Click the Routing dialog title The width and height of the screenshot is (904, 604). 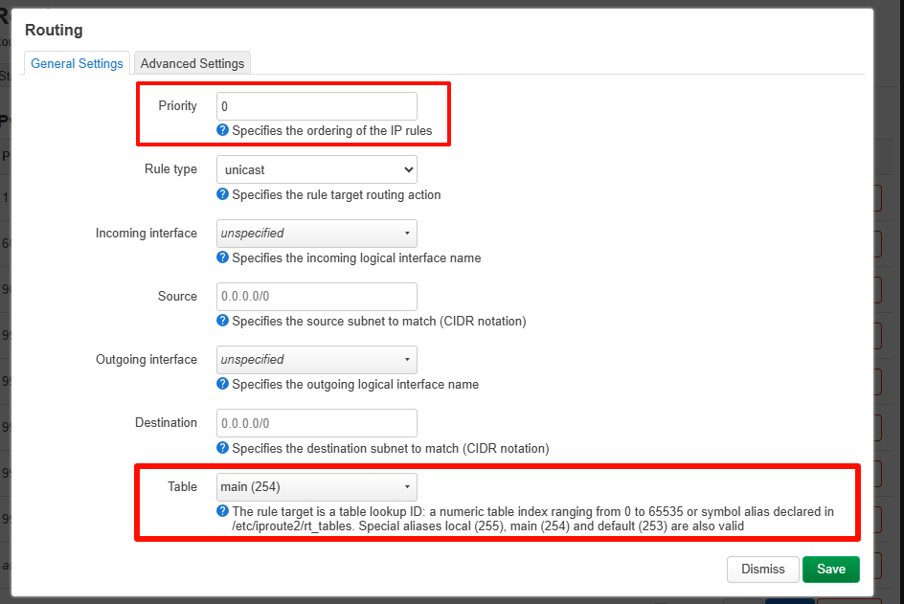coord(54,31)
